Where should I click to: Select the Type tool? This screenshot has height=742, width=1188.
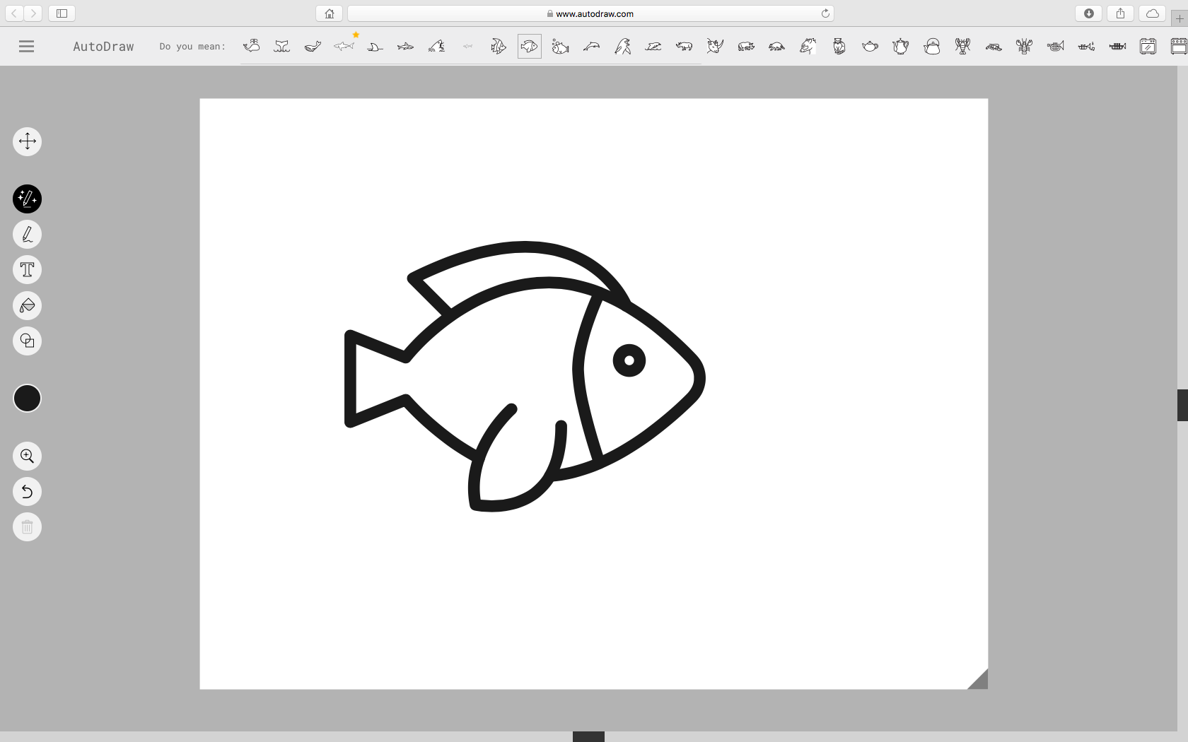tap(27, 269)
